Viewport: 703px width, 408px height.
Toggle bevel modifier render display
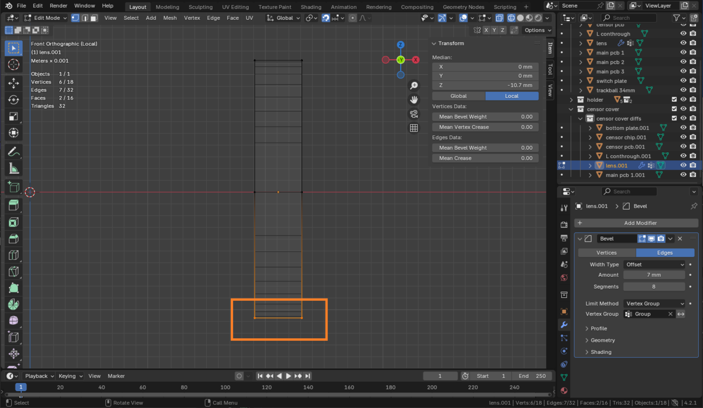point(661,239)
